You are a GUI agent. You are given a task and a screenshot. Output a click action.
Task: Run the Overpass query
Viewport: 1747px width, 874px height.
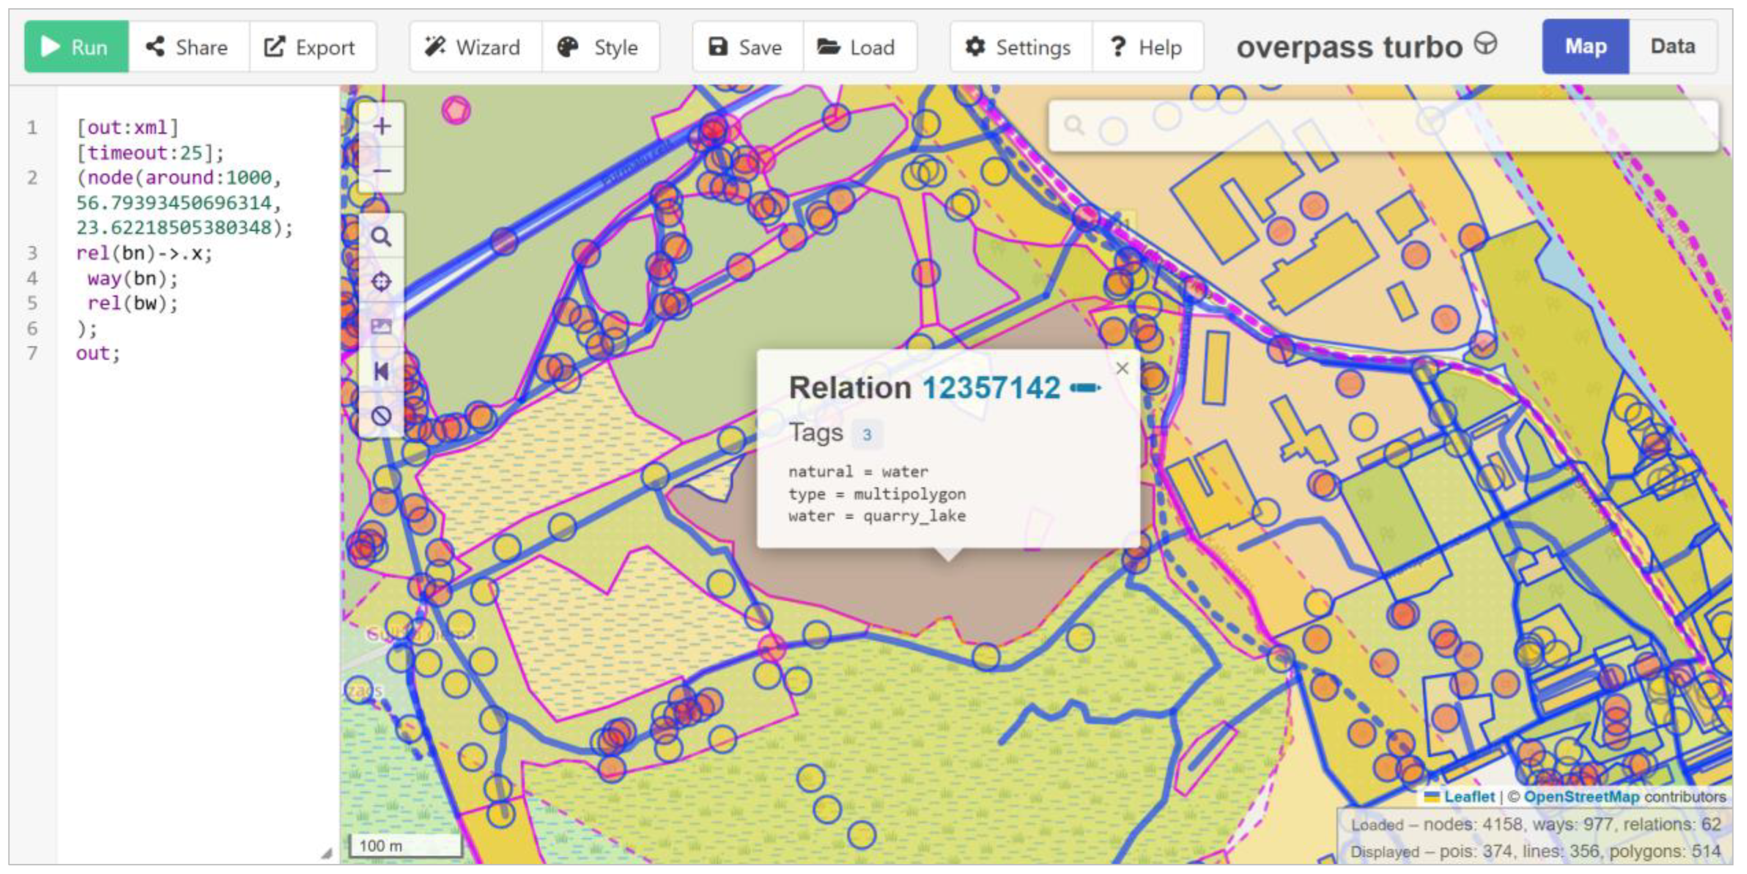(x=76, y=47)
